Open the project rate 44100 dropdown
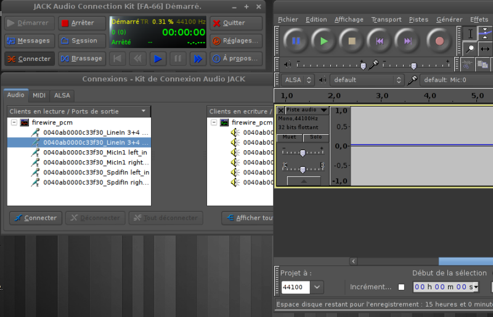 [x=317, y=287]
